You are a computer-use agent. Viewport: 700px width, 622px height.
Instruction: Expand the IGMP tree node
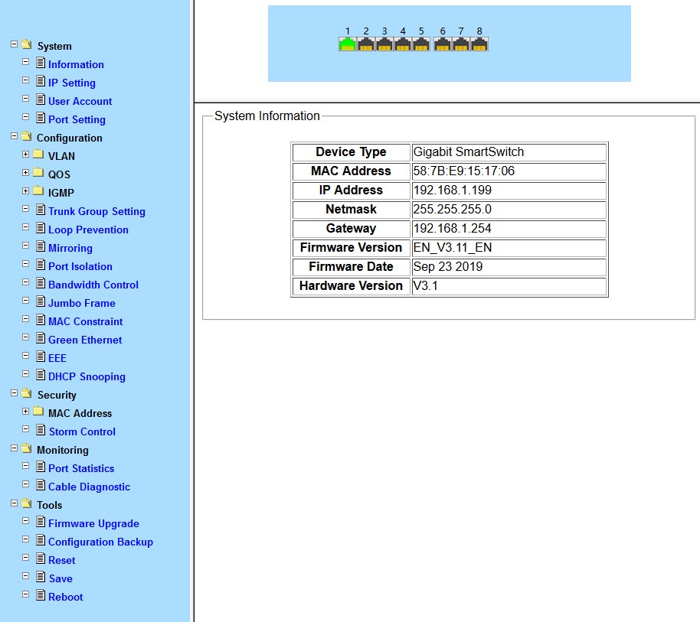26,192
